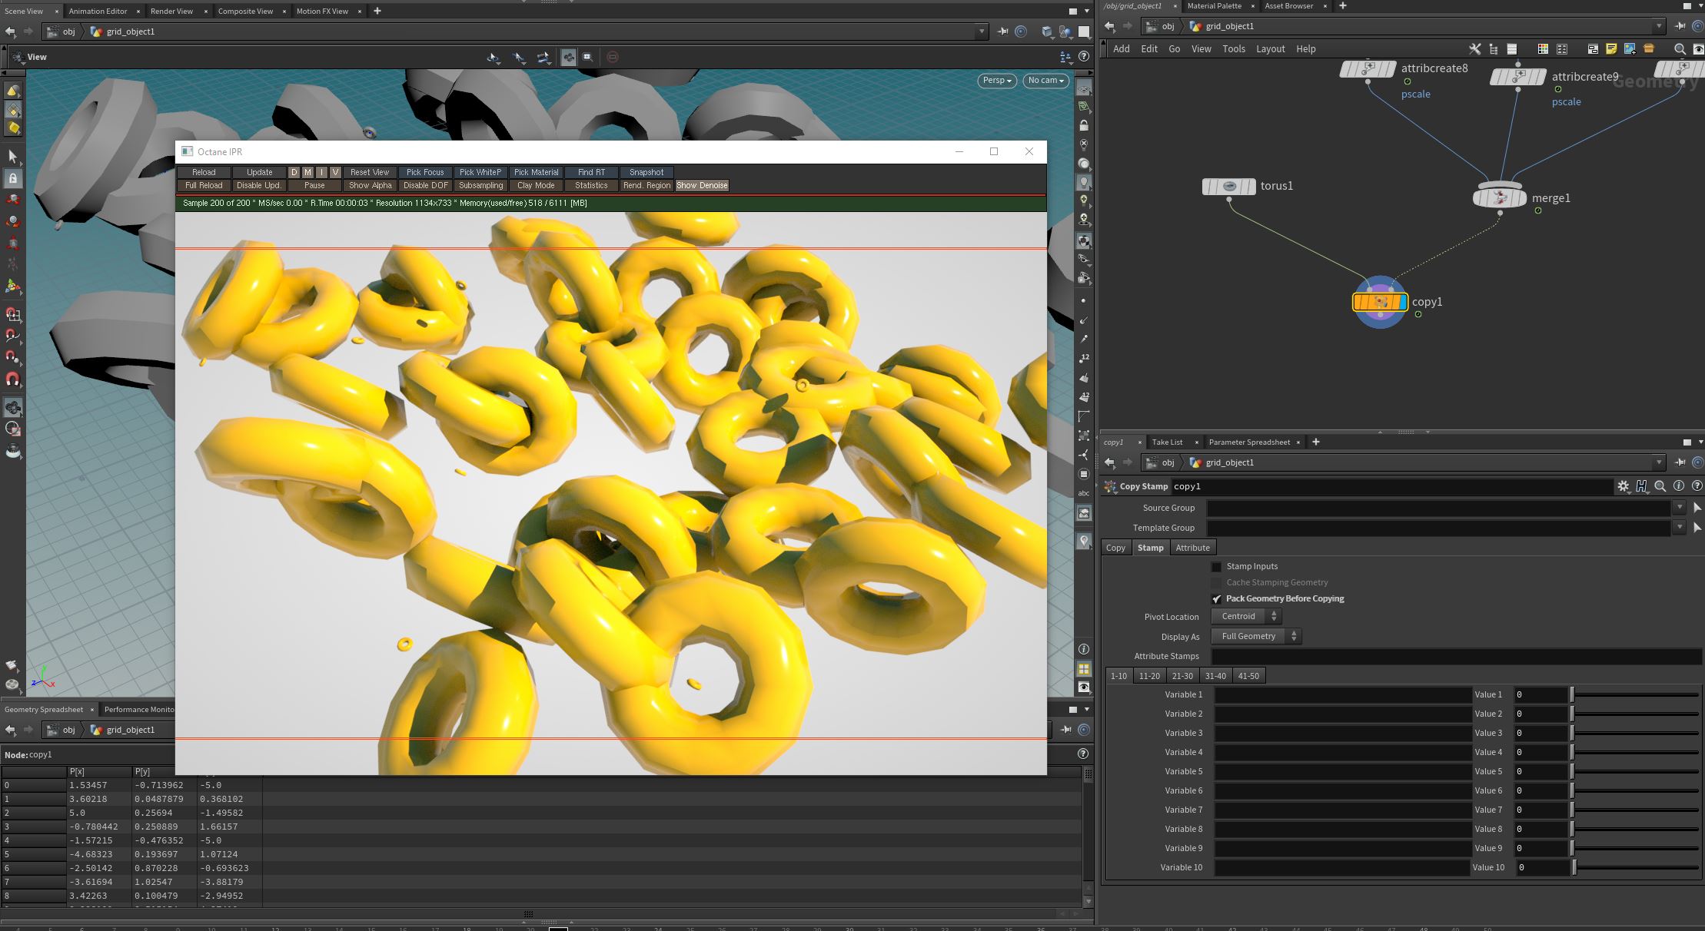Click Pick Material in Octane IPR
This screenshot has width=1705, height=931.
pos(536,172)
